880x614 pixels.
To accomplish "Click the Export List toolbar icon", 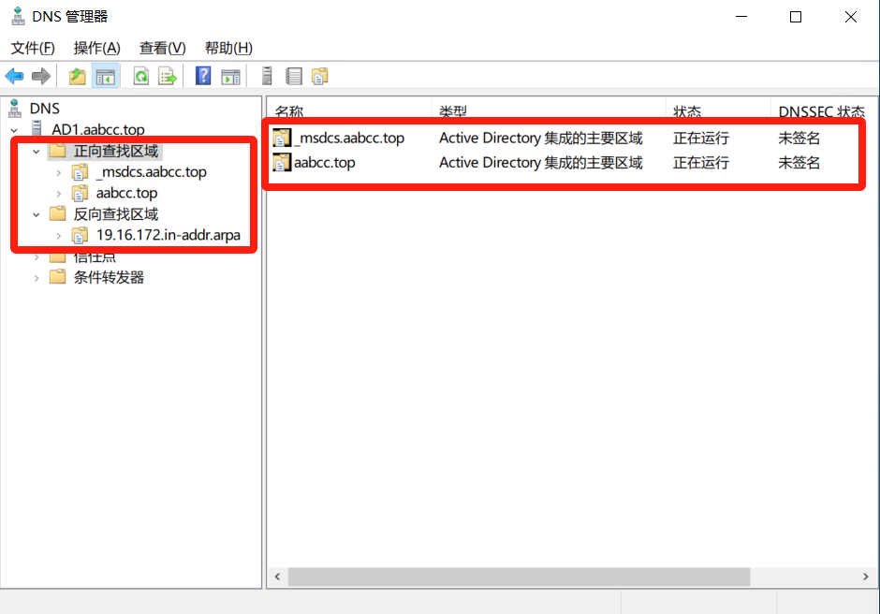I will pyautogui.click(x=168, y=77).
